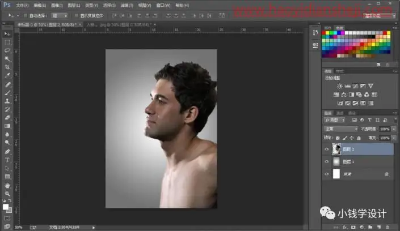Open the Opacity slider dropdown arrow
Image resolution: width=400 pixels, height=231 pixels.
394,129
